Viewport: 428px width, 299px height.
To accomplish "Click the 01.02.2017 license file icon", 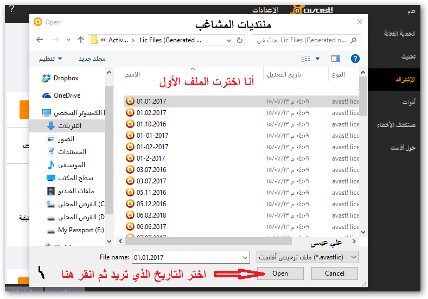I will click(x=130, y=113).
